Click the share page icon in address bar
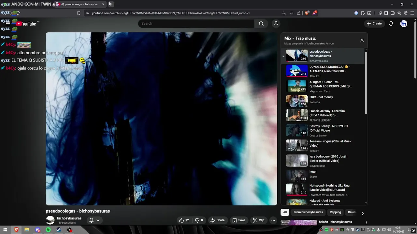The height and width of the screenshot is (234, 417). pyautogui.click(x=299, y=13)
